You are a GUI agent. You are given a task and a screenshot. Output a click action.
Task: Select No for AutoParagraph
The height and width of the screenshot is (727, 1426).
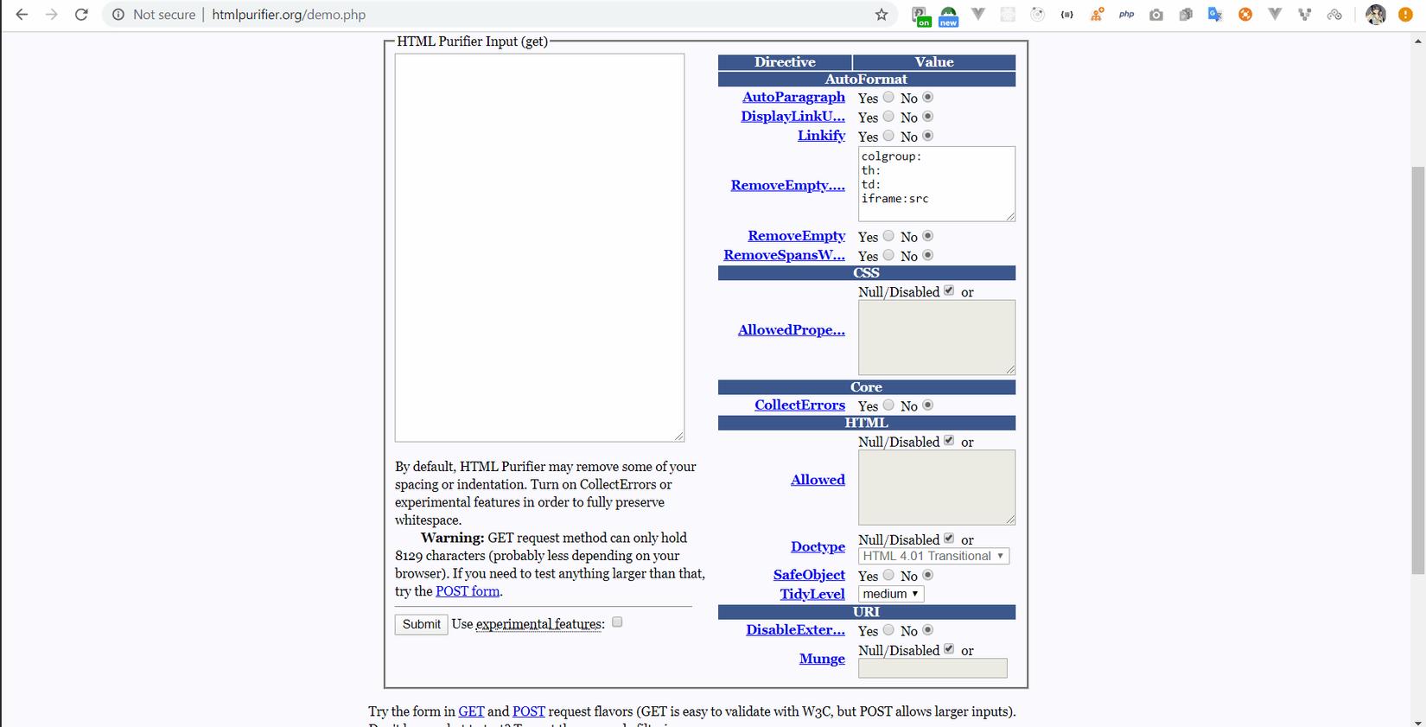[x=928, y=98]
